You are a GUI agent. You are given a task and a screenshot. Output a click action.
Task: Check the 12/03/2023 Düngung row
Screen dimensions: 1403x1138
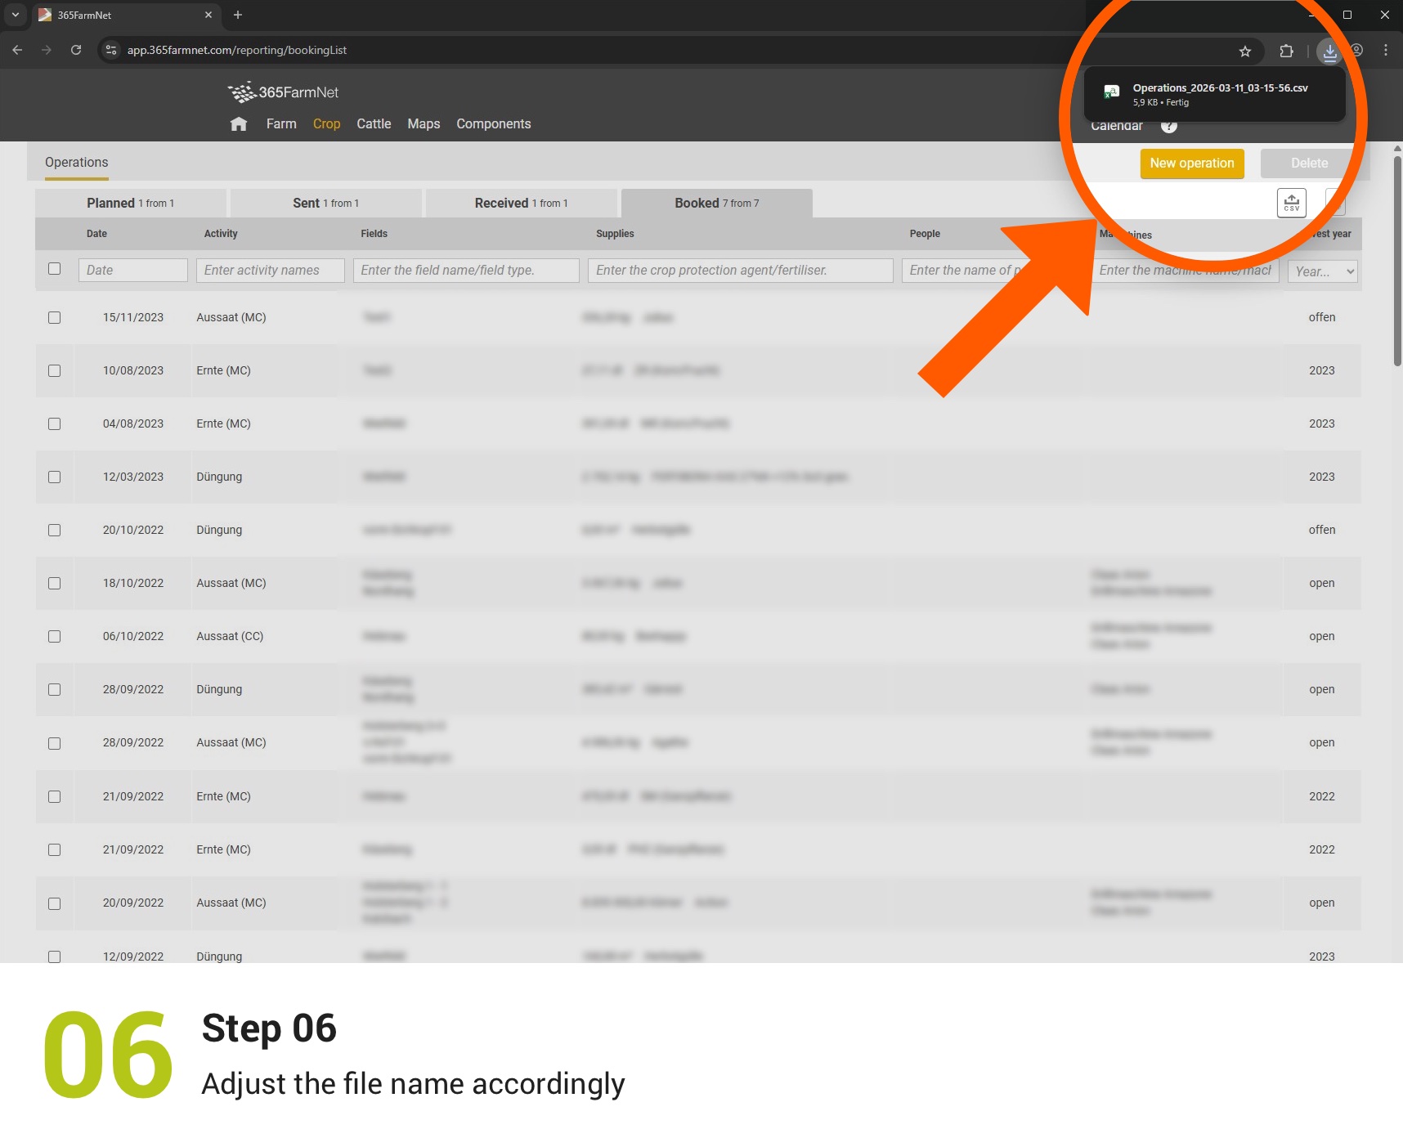coord(55,477)
